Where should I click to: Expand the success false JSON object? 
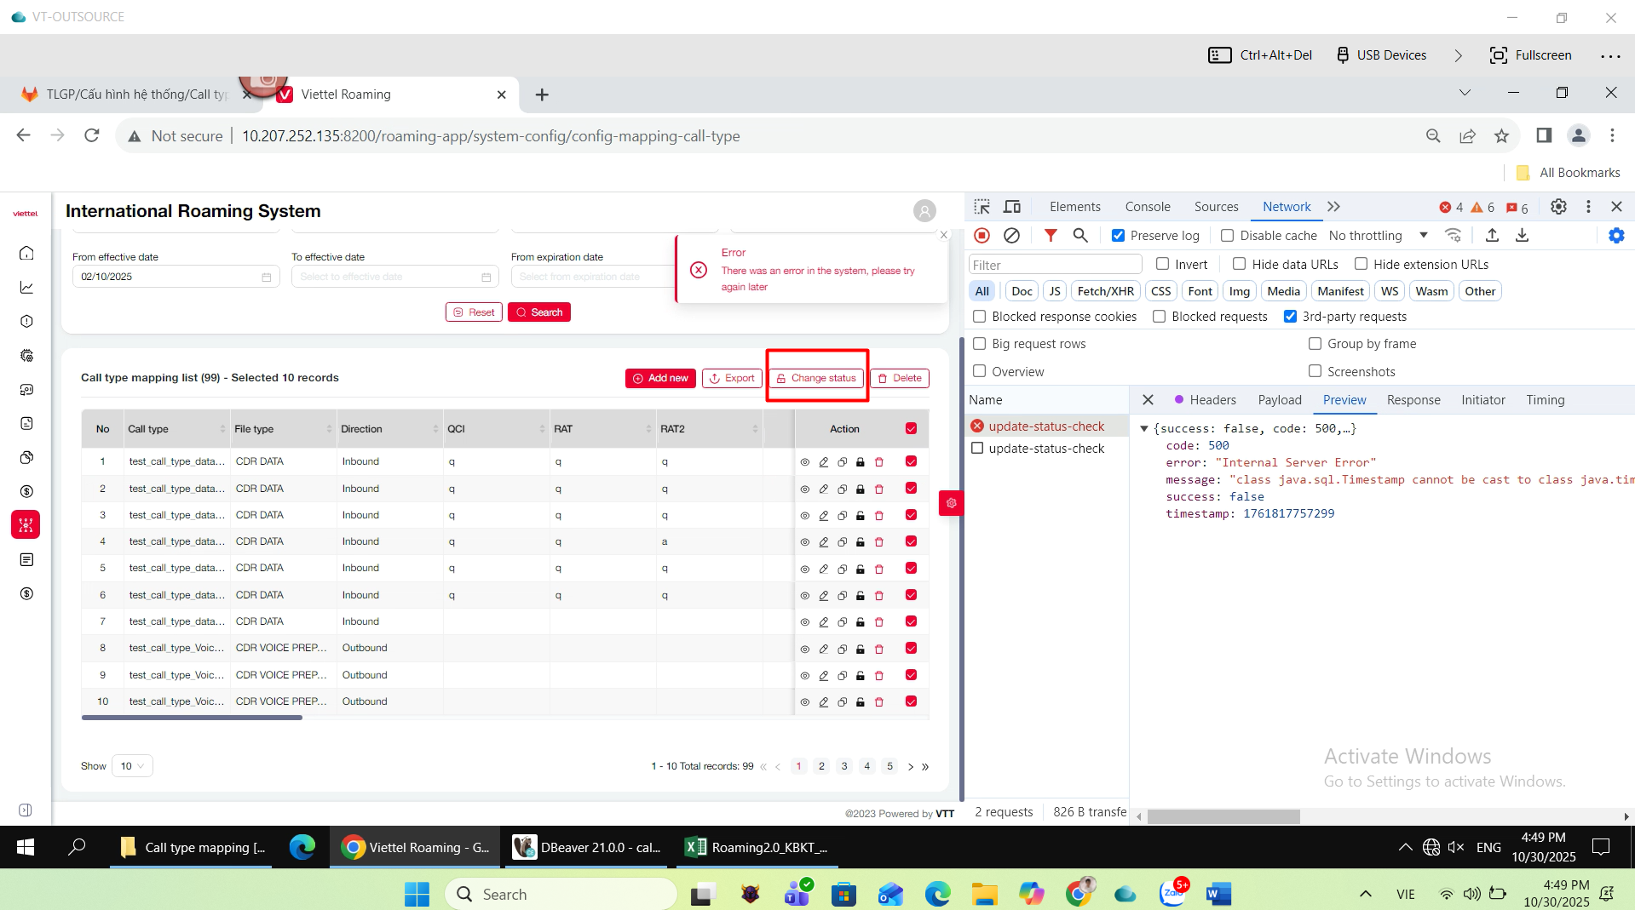click(1144, 429)
